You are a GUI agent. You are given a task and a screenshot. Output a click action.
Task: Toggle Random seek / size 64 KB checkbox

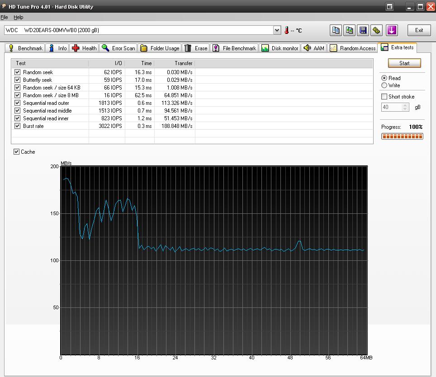[x=17, y=88]
